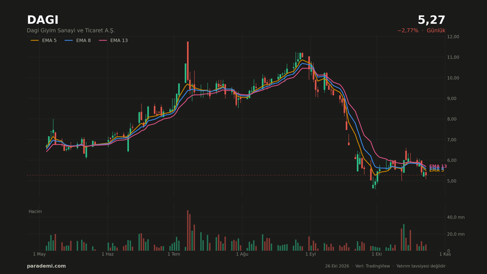Select the "EMA 13" text in the legend
This screenshot has width=487, height=274.
[x=119, y=40]
